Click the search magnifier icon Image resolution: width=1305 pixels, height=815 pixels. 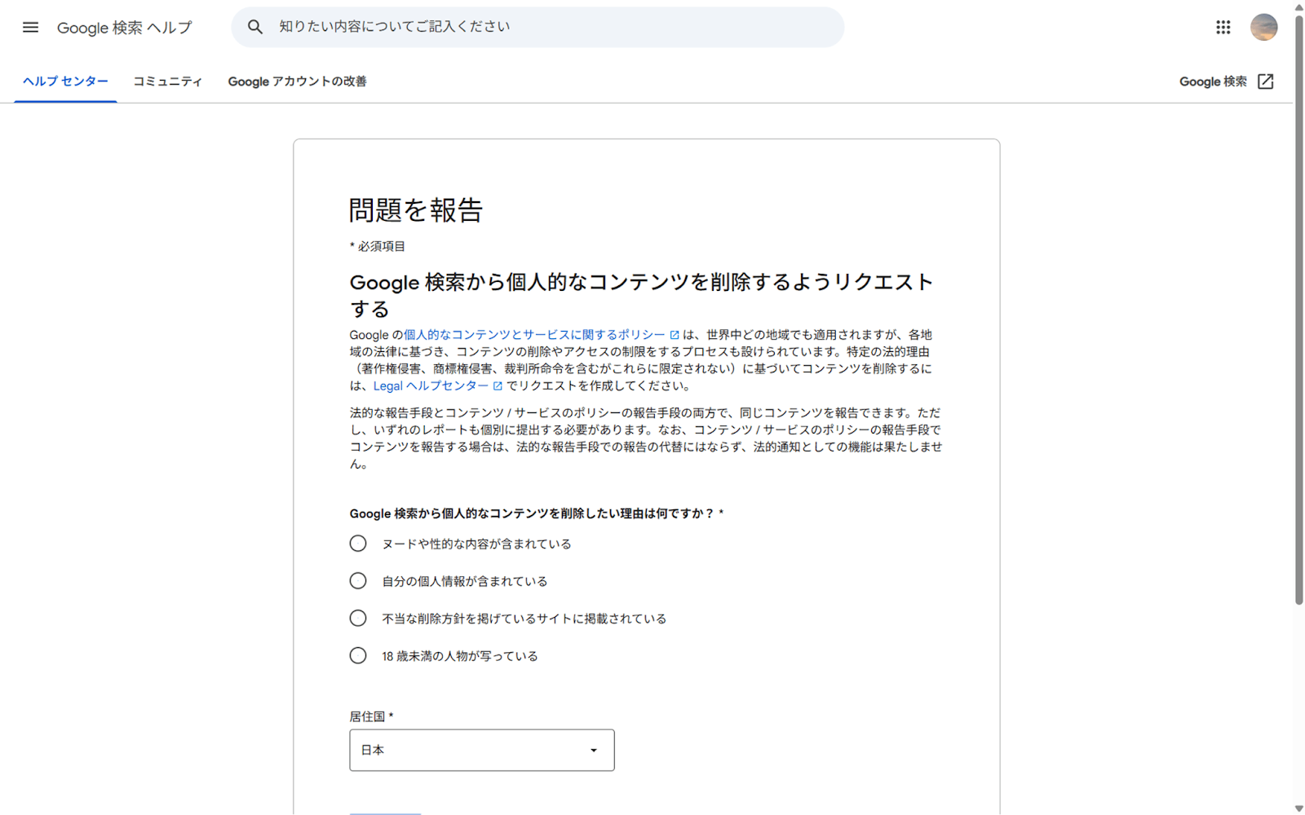click(254, 26)
